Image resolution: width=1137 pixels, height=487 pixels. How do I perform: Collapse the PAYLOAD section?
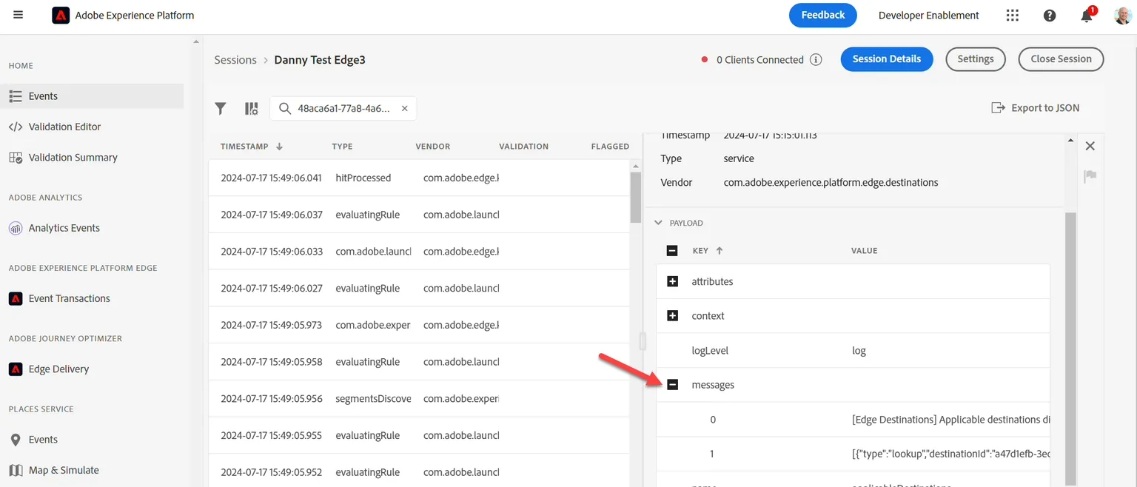[x=658, y=223]
